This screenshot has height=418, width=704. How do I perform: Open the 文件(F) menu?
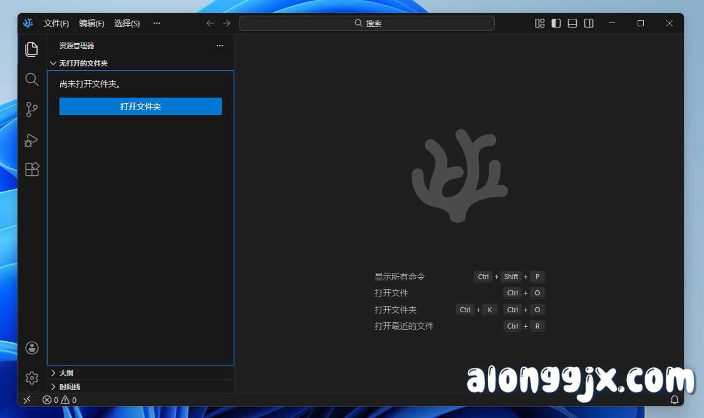click(56, 23)
